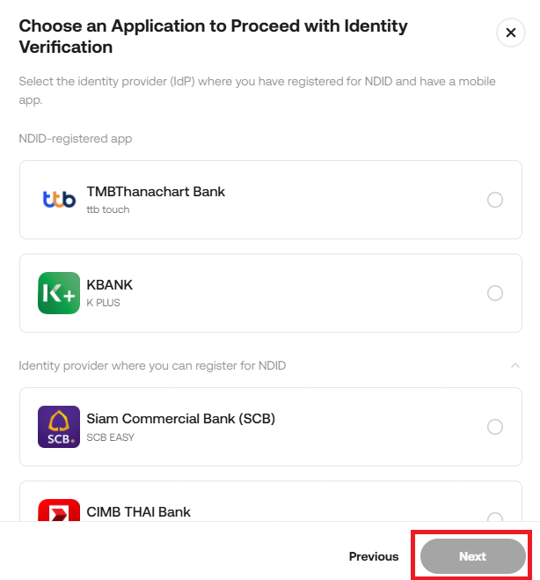Click the KBANK option title
The image size is (540, 580).
pos(110,285)
